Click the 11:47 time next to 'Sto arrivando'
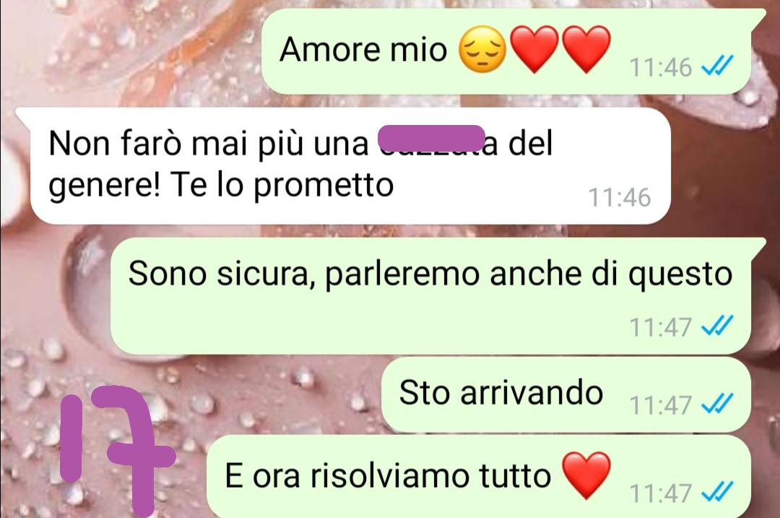The height and width of the screenshot is (518, 780). 661,405
